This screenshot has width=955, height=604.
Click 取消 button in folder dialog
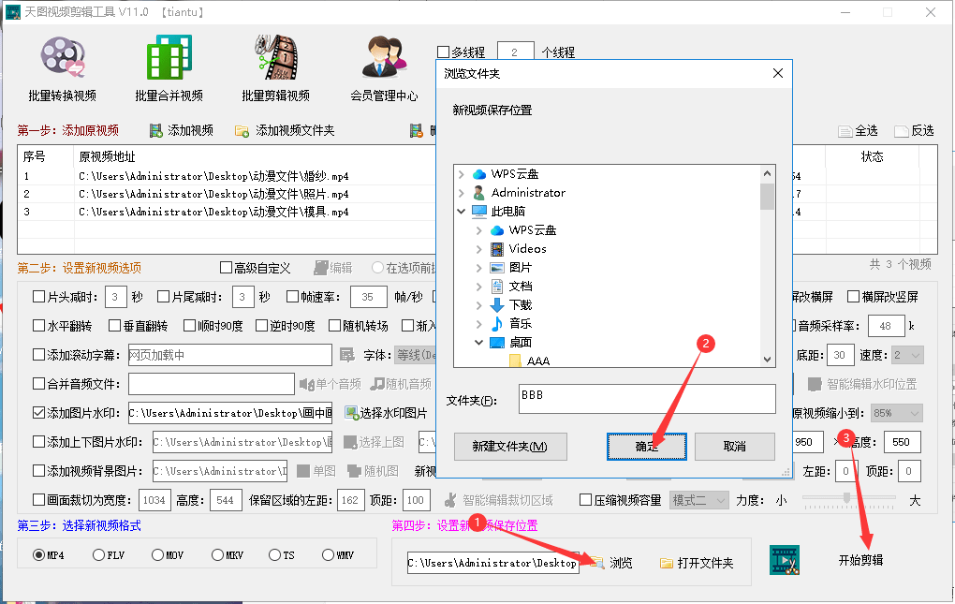[x=735, y=447]
